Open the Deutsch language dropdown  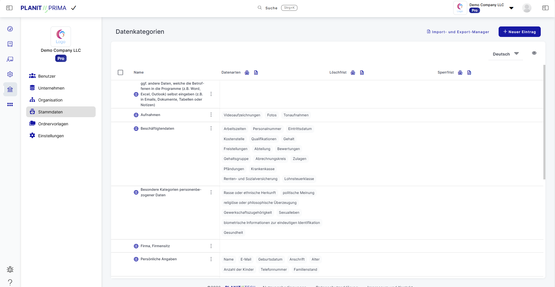click(x=506, y=54)
